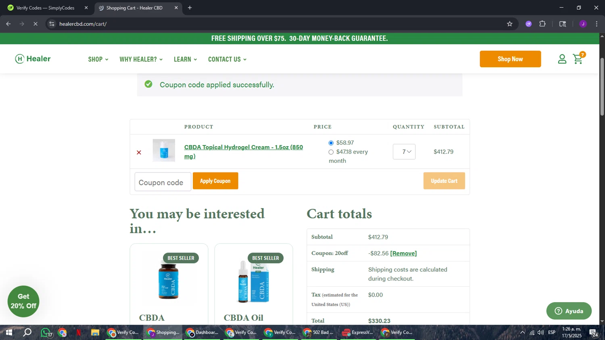Open Chrome profile avatar J

point(583,24)
